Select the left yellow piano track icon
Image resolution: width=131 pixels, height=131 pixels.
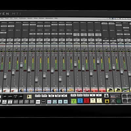coord(110,90)
